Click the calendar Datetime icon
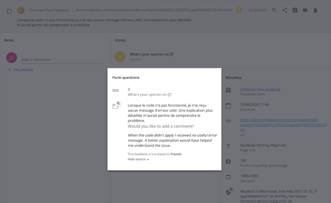 click(228, 106)
